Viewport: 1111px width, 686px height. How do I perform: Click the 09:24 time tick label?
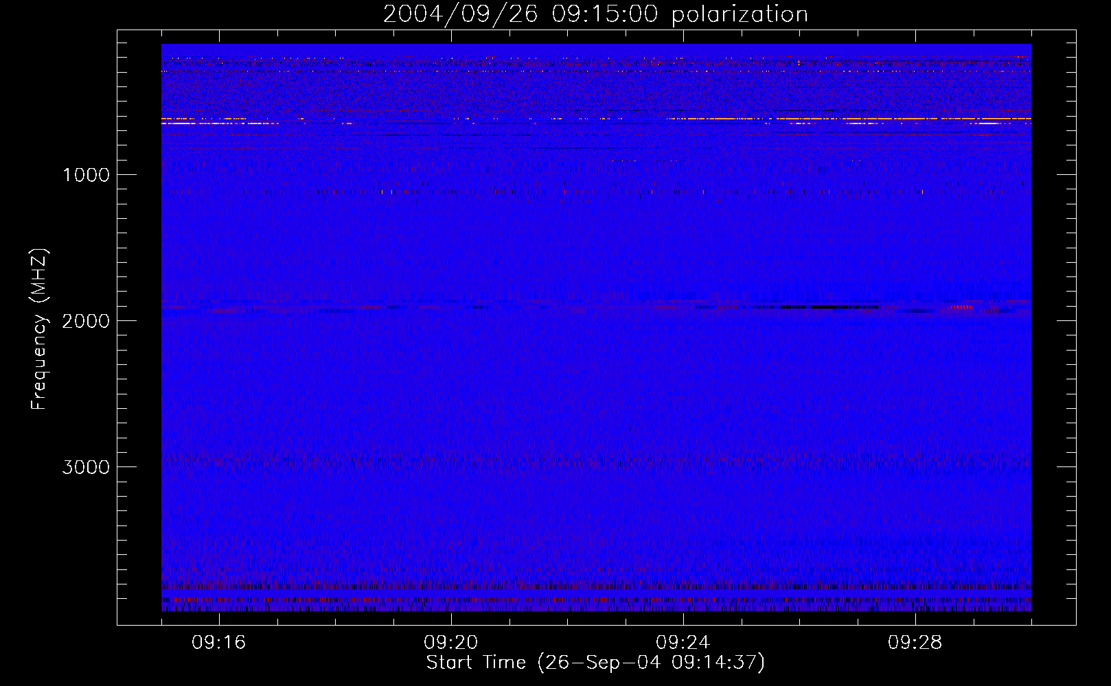tap(683, 643)
